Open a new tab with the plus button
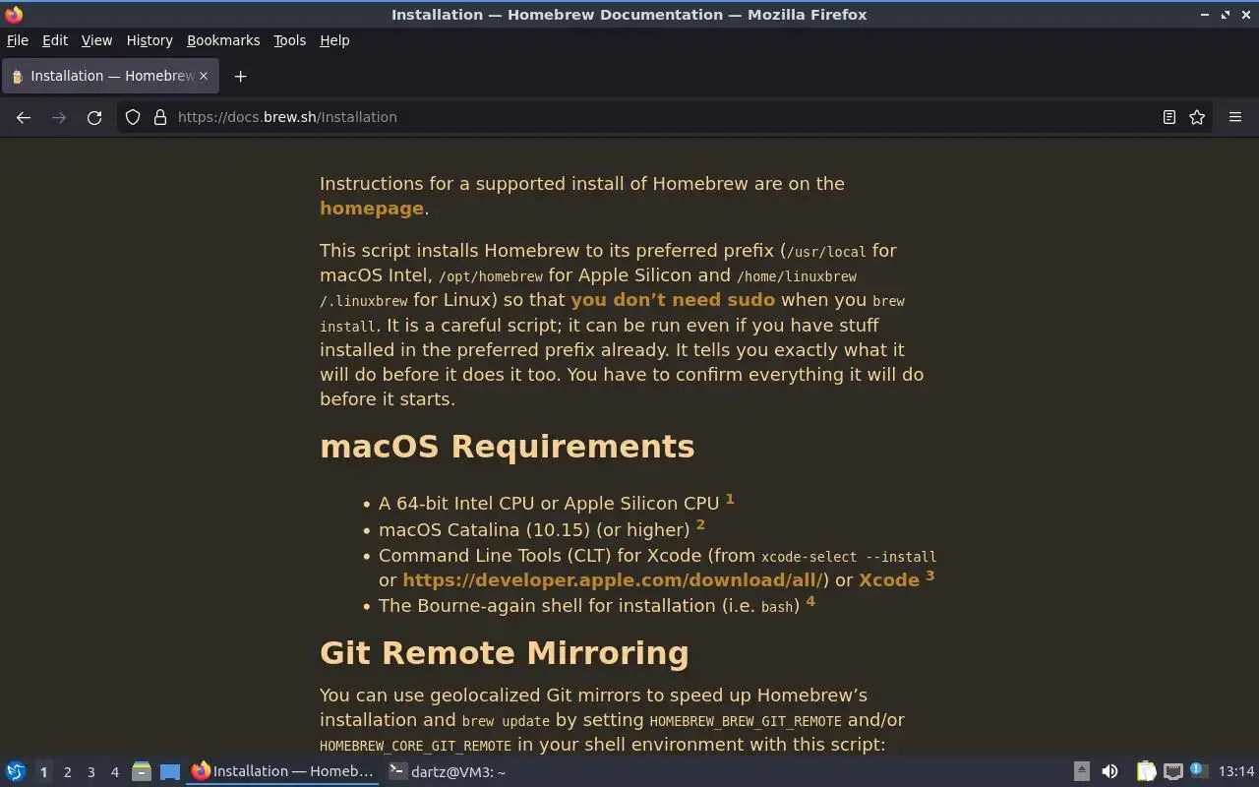 click(x=240, y=76)
